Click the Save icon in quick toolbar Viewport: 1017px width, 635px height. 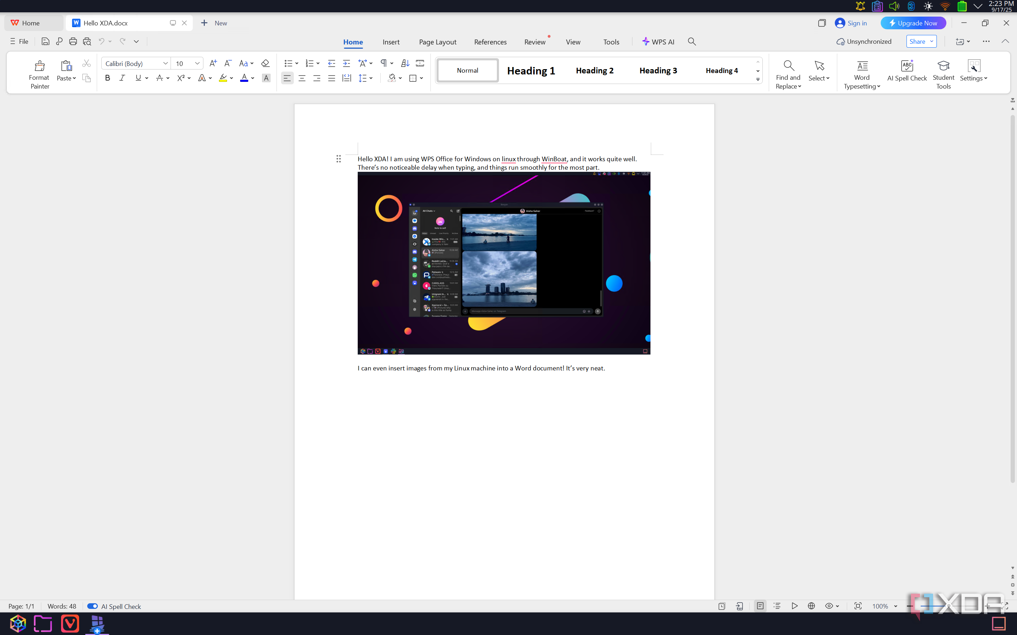(x=46, y=41)
